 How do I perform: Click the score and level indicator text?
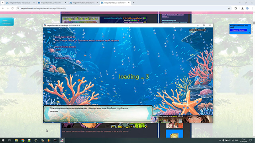pyautogui.click(x=198, y=30)
